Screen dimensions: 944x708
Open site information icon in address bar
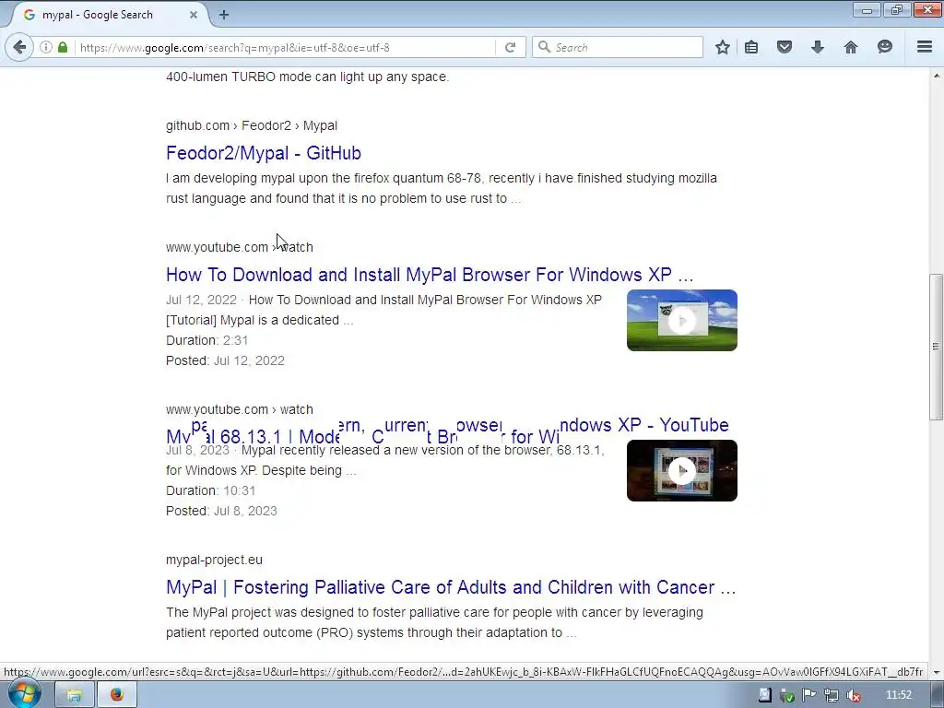(x=46, y=47)
